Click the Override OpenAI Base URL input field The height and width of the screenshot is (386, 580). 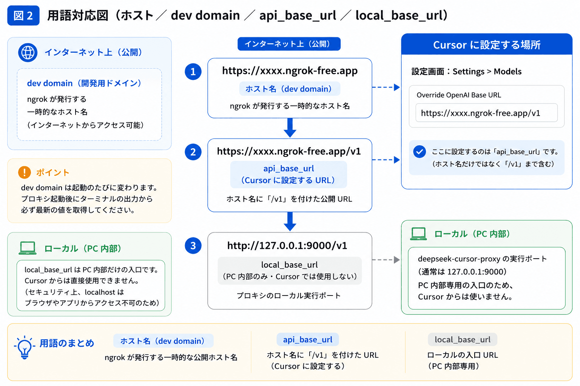pyautogui.click(x=486, y=113)
